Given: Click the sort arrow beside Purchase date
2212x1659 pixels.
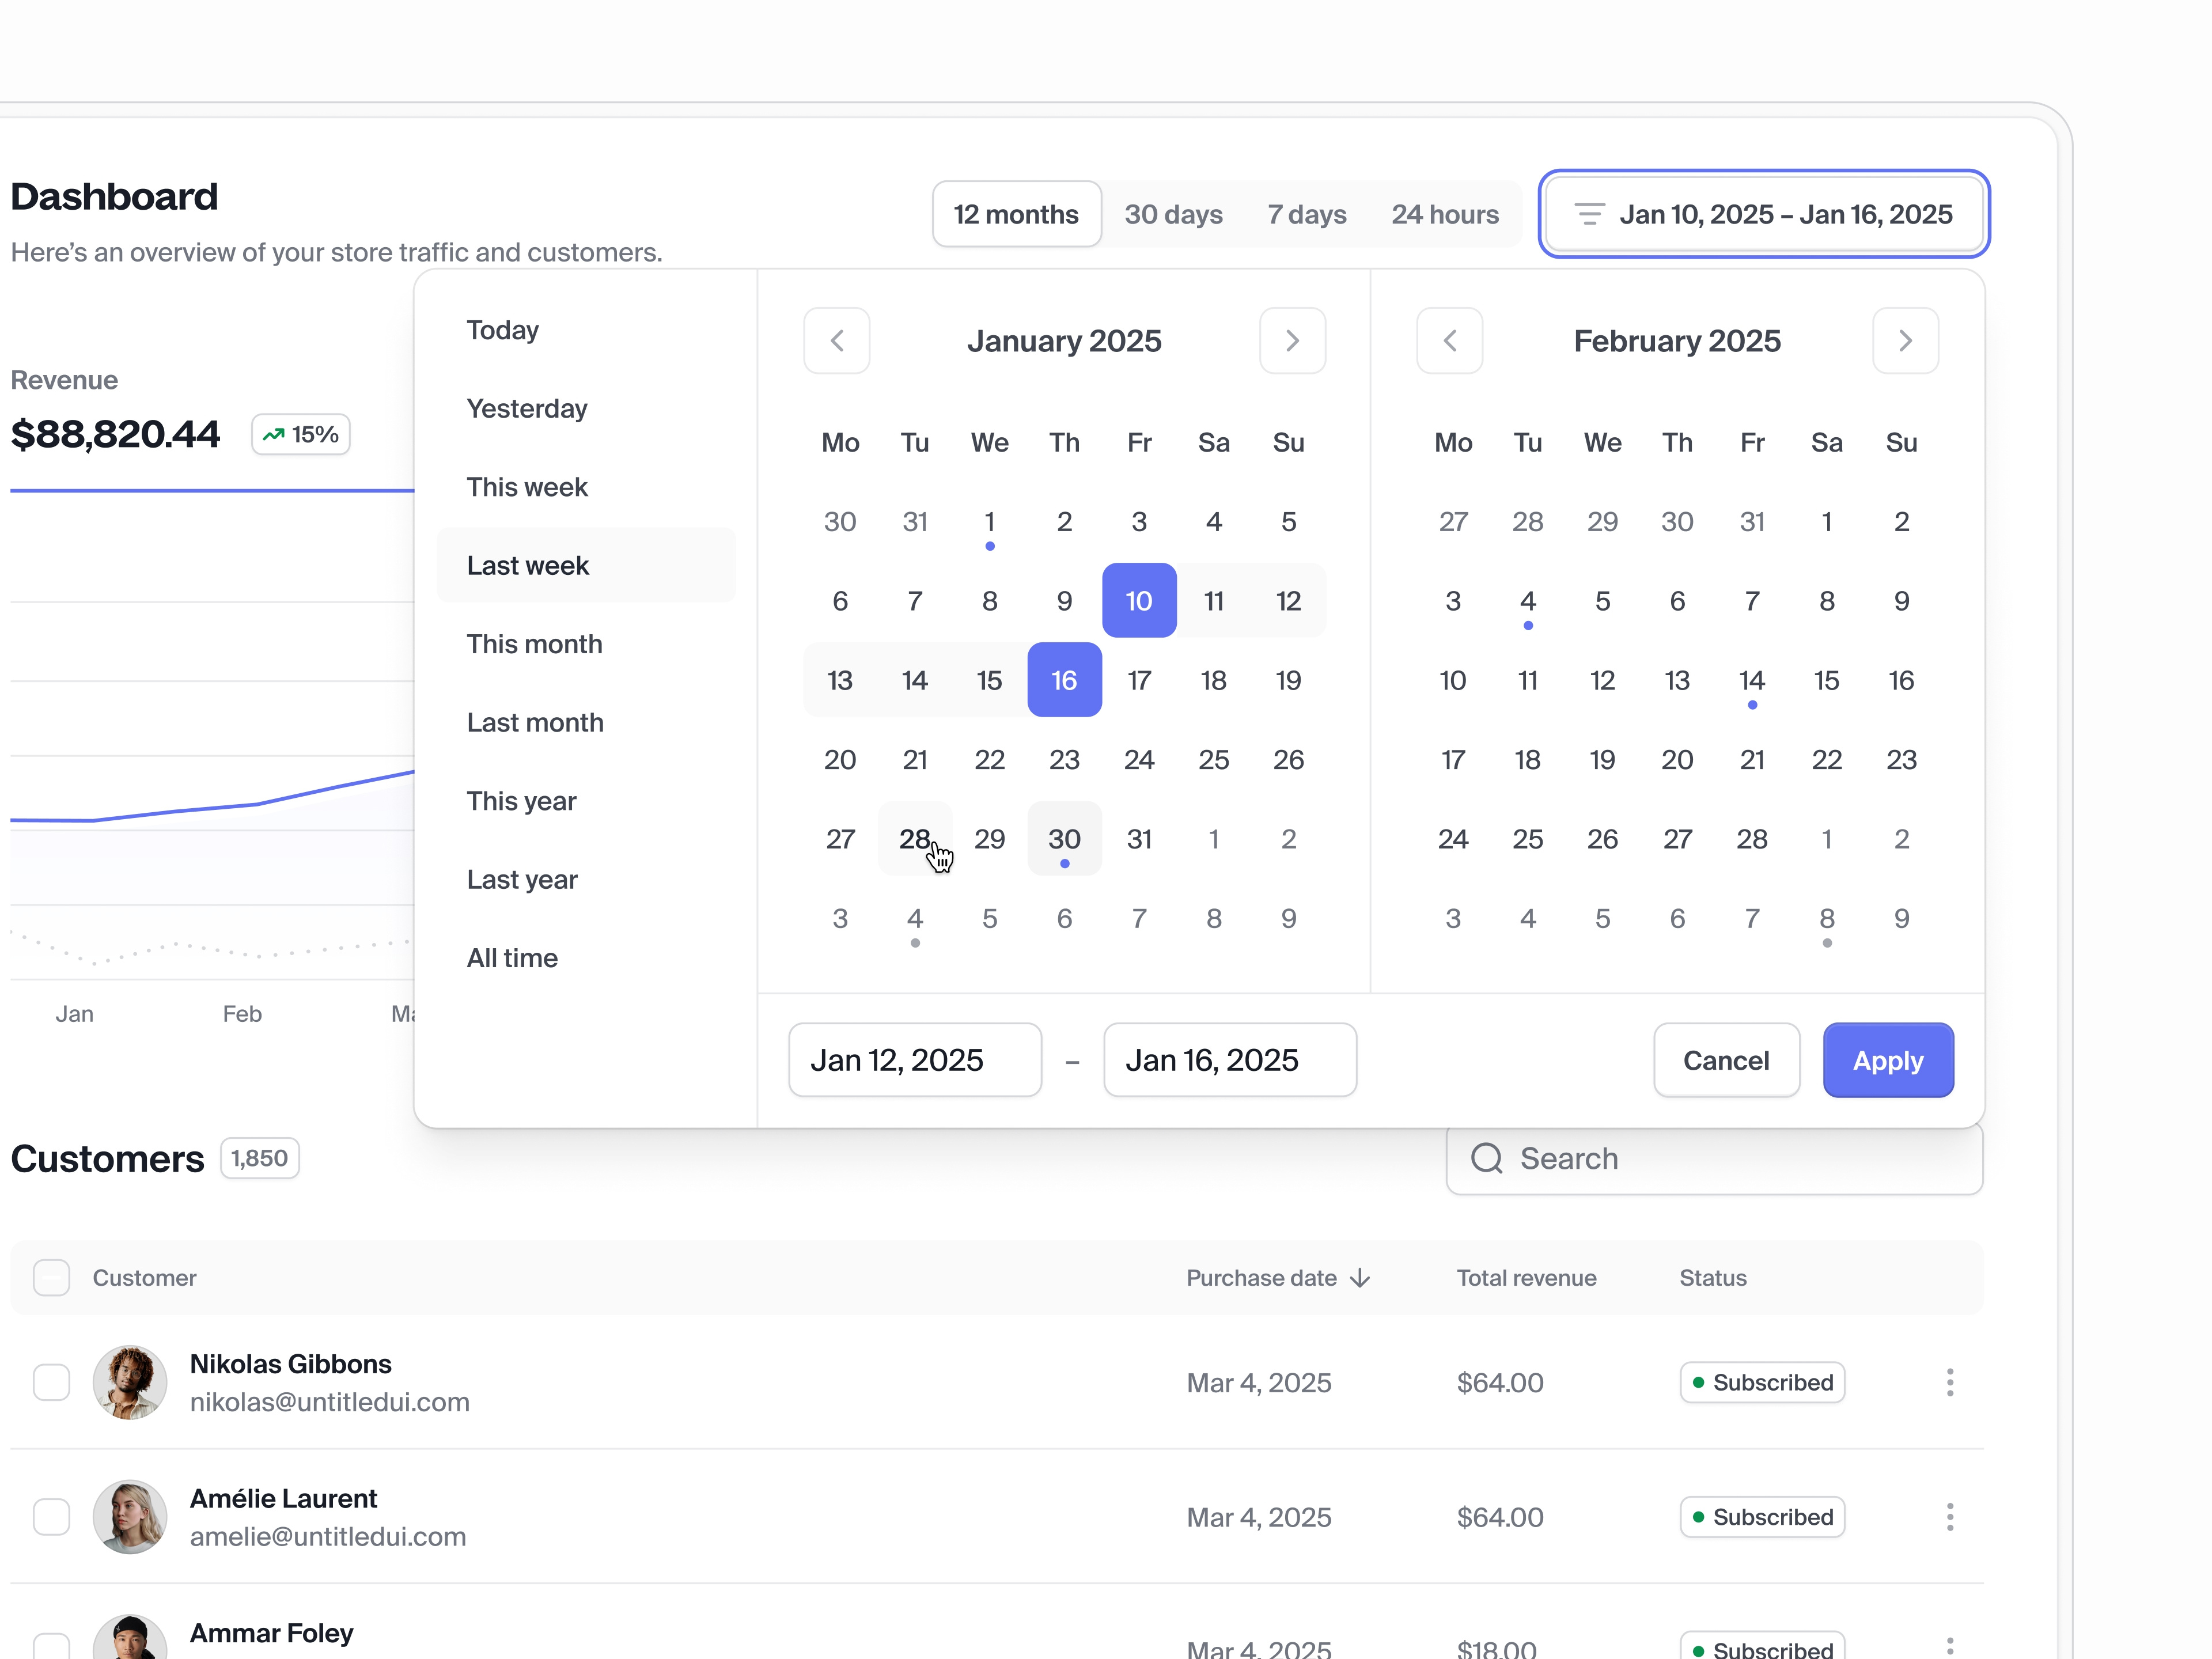Looking at the screenshot, I should click(x=1360, y=1278).
